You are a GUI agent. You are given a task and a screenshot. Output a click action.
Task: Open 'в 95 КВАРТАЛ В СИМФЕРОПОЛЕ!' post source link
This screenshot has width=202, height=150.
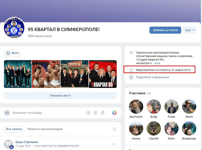click(x=57, y=146)
